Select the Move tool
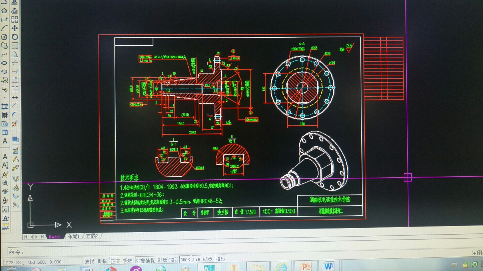The width and height of the screenshot is (483, 271). tap(15, 28)
